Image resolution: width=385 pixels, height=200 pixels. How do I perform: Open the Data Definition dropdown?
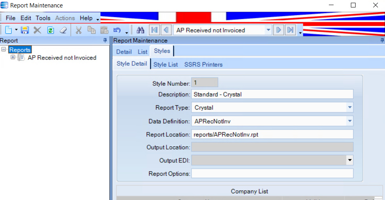point(350,121)
